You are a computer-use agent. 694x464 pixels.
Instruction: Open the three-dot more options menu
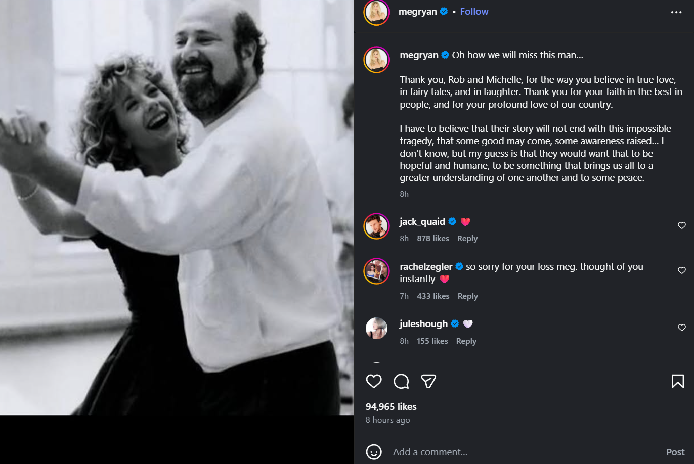pos(676,12)
